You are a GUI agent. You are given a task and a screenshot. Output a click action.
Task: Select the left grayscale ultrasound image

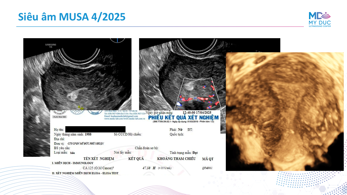[x=77, y=97]
